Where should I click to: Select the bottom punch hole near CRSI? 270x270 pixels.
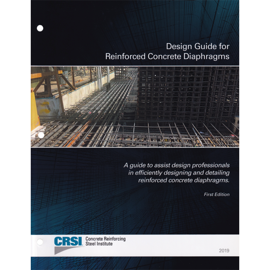(x=40, y=242)
